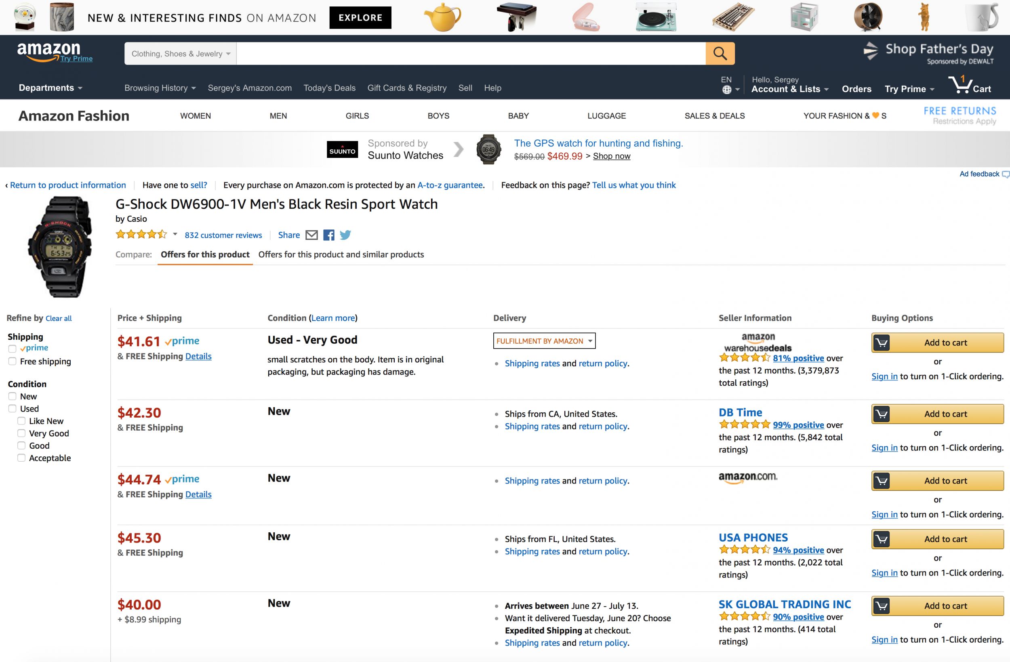Expand the Departments dropdown
Screen dimensions: 1010x662
click(50, 88)
